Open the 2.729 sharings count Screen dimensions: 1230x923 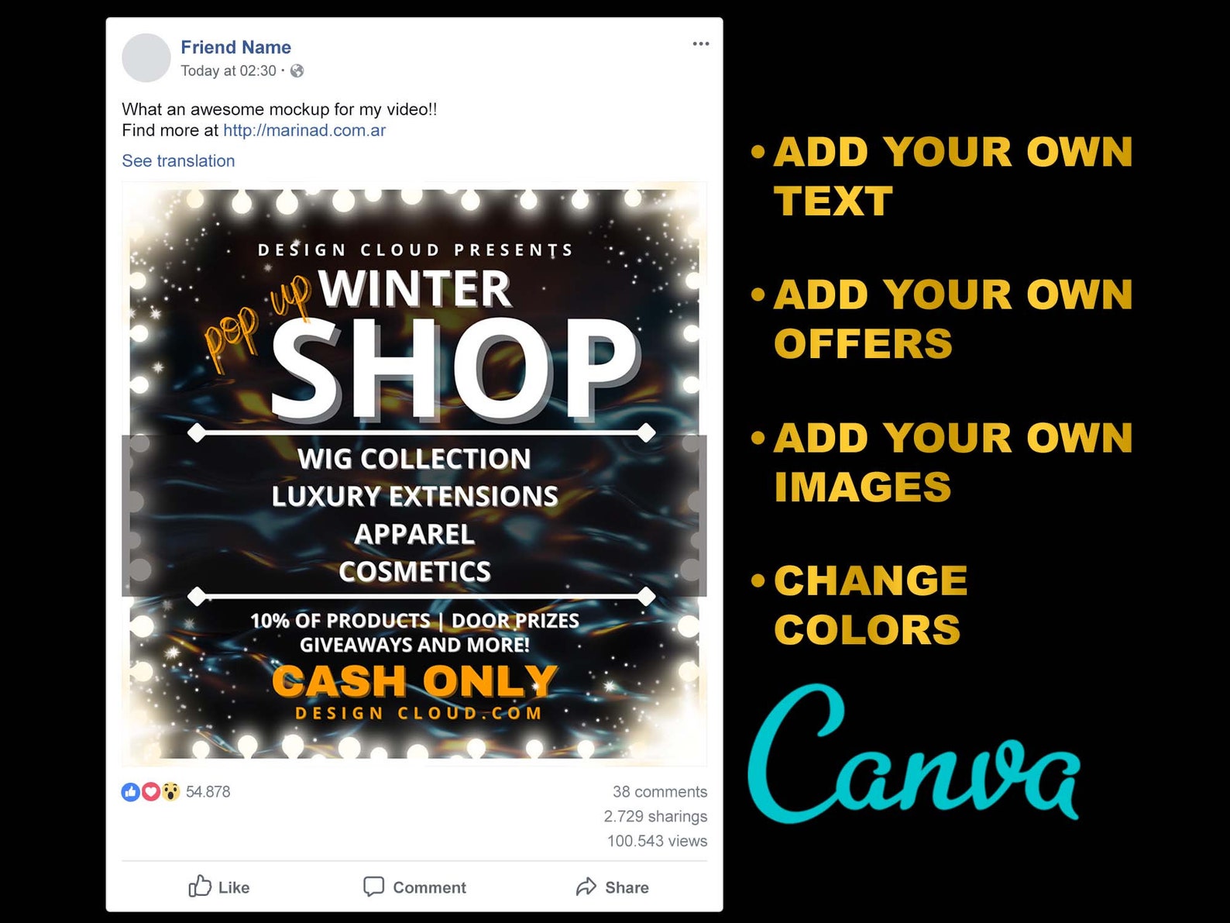click(655, 816)
